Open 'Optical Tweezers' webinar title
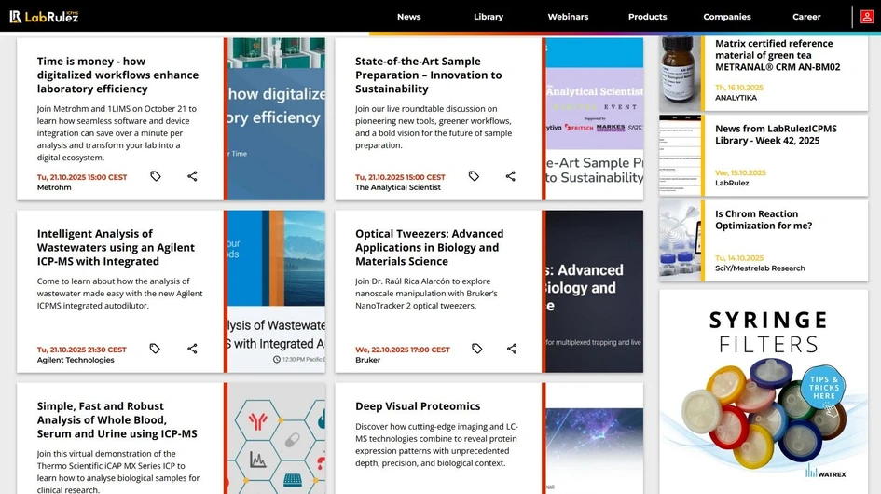This screenshot has width=881, height=494. pyautogui.click(x=429, y=247)
